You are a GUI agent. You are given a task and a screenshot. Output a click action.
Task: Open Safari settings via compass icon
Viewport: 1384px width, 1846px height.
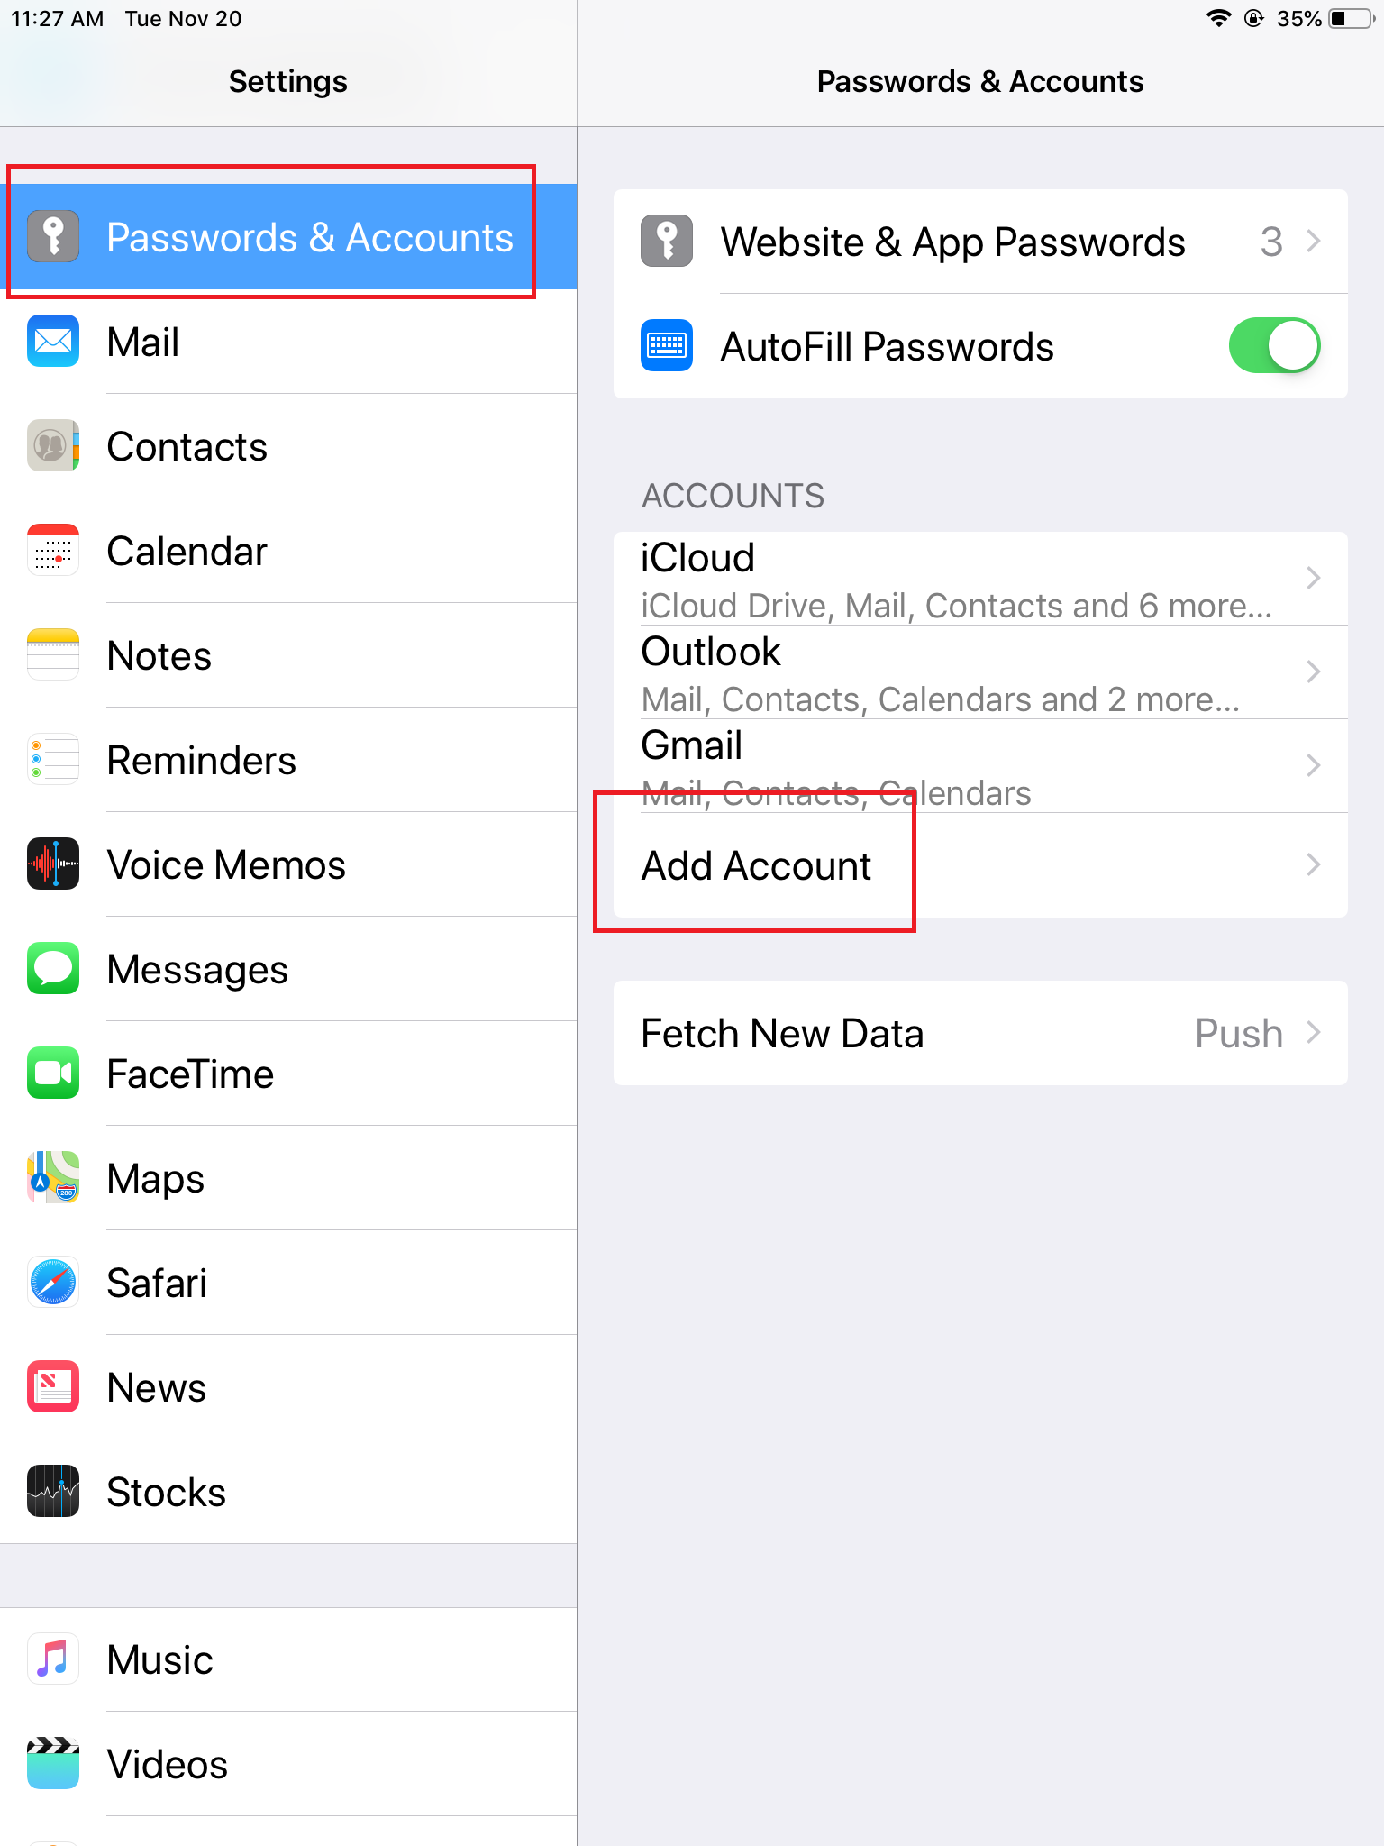click(x=53, y=1283)
